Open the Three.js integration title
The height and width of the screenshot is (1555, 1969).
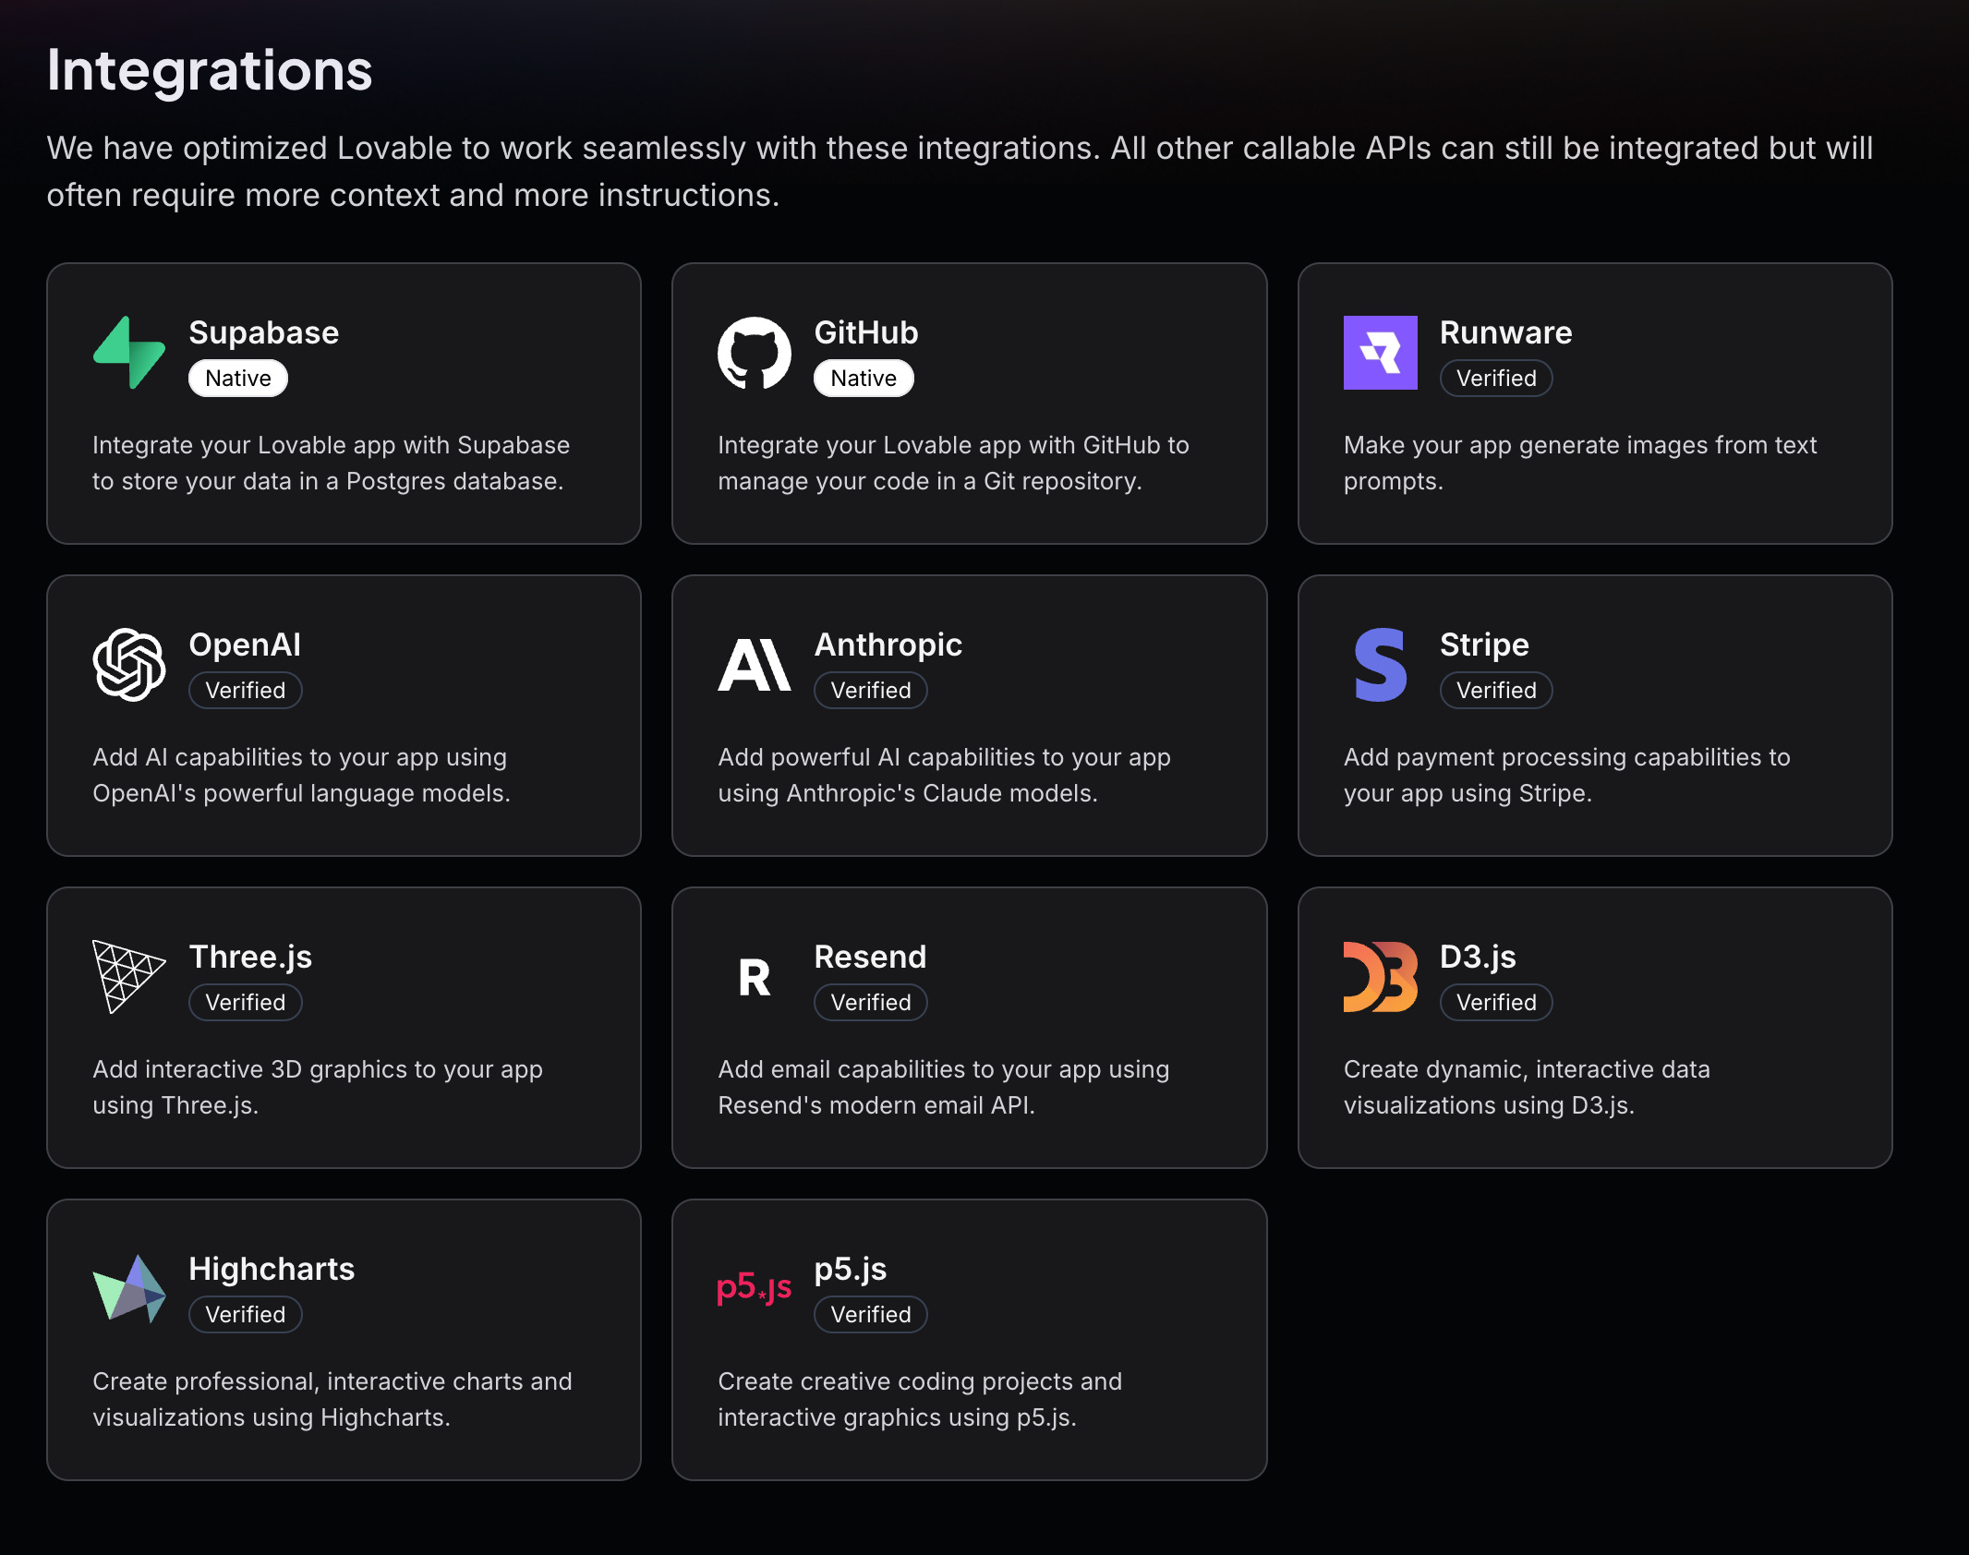point(250,957)
